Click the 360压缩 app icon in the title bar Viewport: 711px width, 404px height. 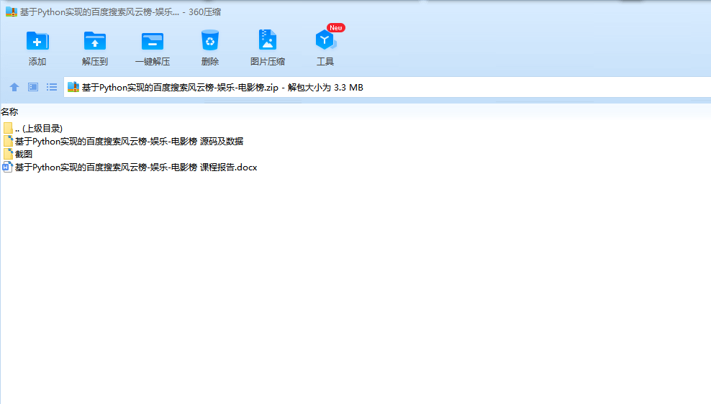point(12,12)
